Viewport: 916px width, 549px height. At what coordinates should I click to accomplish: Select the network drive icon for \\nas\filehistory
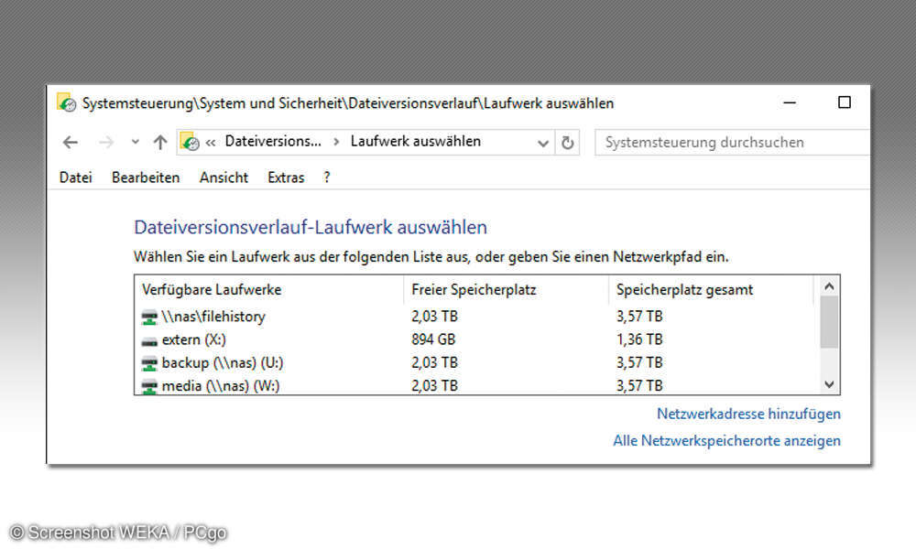click(x=147, y=317)
